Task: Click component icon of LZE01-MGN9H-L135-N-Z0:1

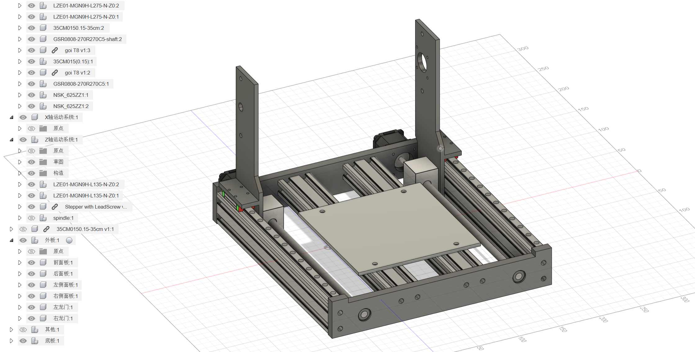Action: [x=43, y=196]
